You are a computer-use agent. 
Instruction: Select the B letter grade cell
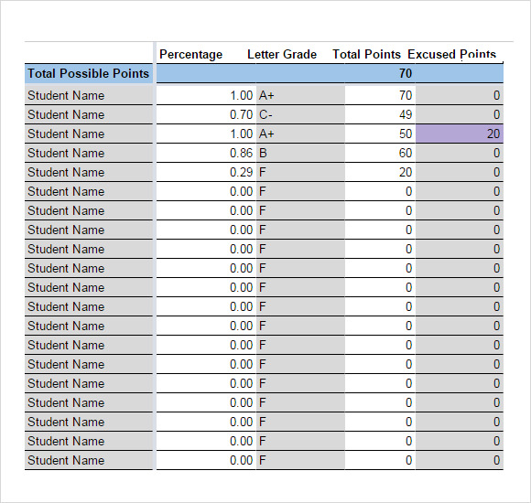300,153
